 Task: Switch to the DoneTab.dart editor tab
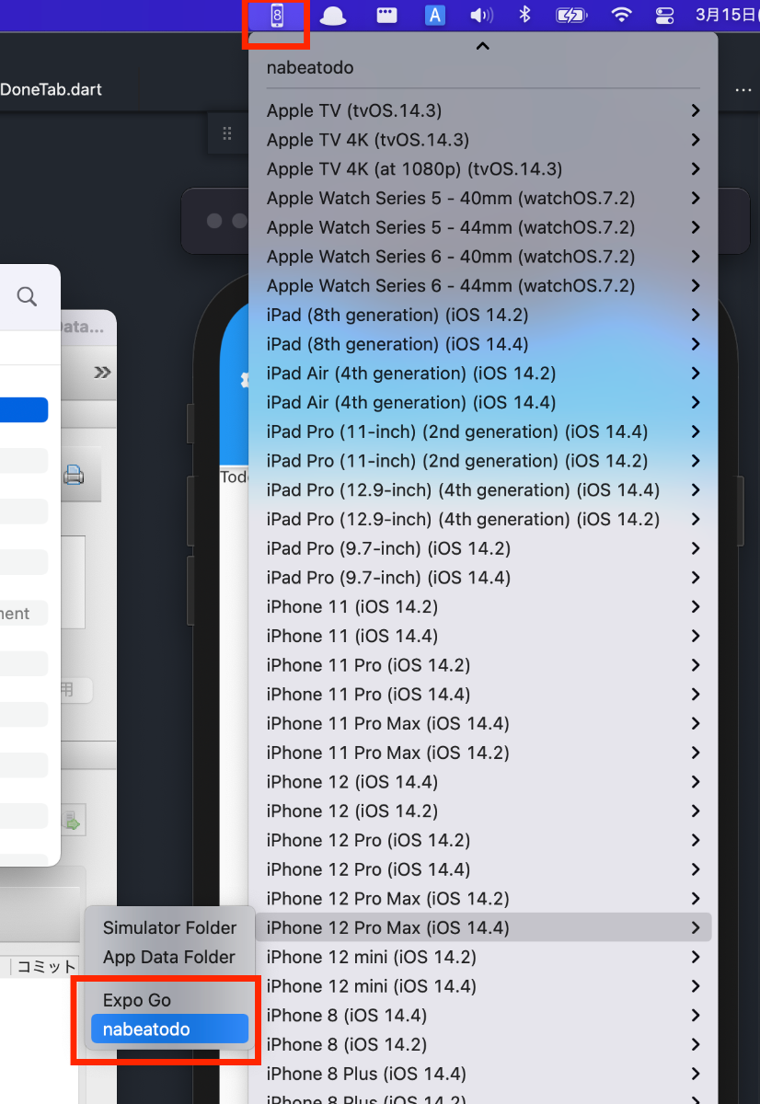52,89
